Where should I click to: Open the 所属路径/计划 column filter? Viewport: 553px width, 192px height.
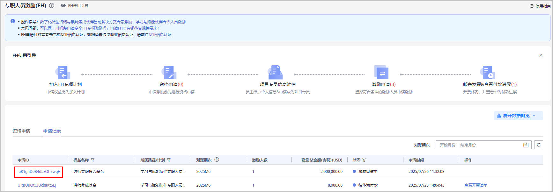click(x=169, y=160)
